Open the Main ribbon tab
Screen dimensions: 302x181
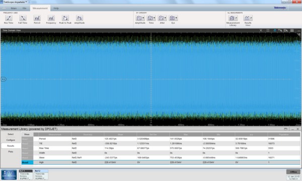(14, 8)
